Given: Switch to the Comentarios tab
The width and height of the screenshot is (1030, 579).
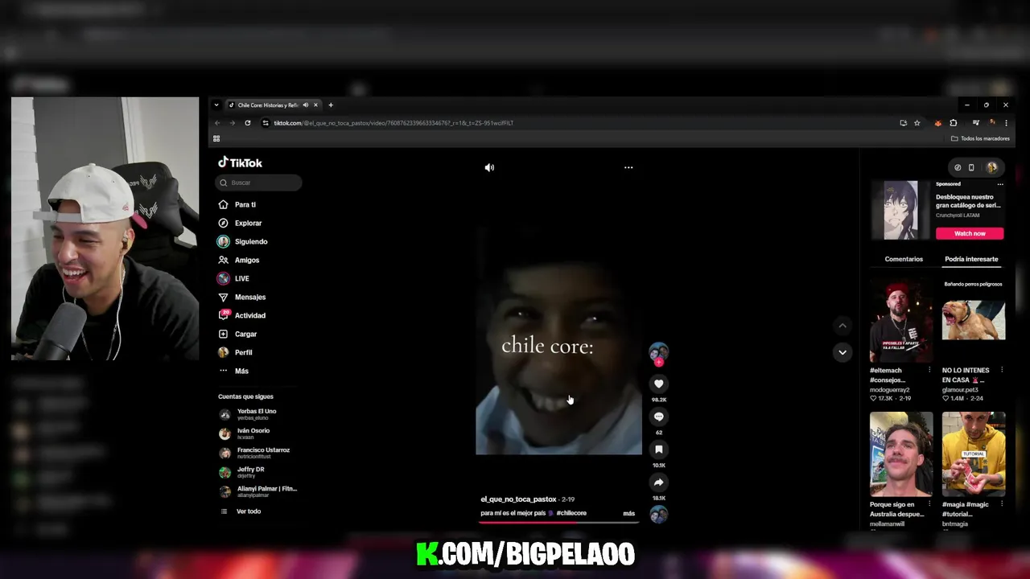Looking at the screenshot, I should pyautogui.click(x=904, y=259).
